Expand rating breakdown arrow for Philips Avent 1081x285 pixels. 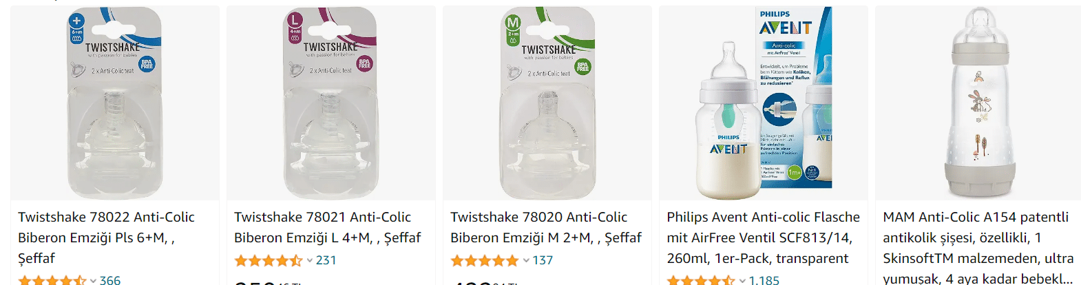coord(742,281)
